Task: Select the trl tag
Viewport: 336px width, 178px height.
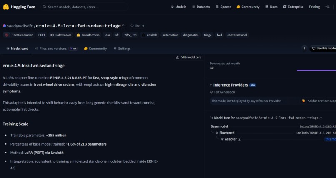Action: click(130, 35)
